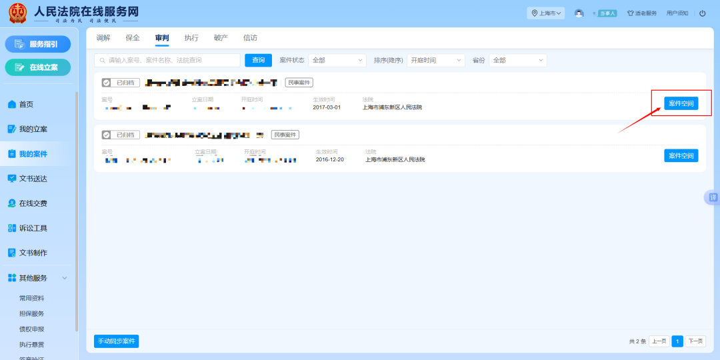Toggle the first case's 已归档 check mark
Screen dimensions: 720x360
pos(107,83)
